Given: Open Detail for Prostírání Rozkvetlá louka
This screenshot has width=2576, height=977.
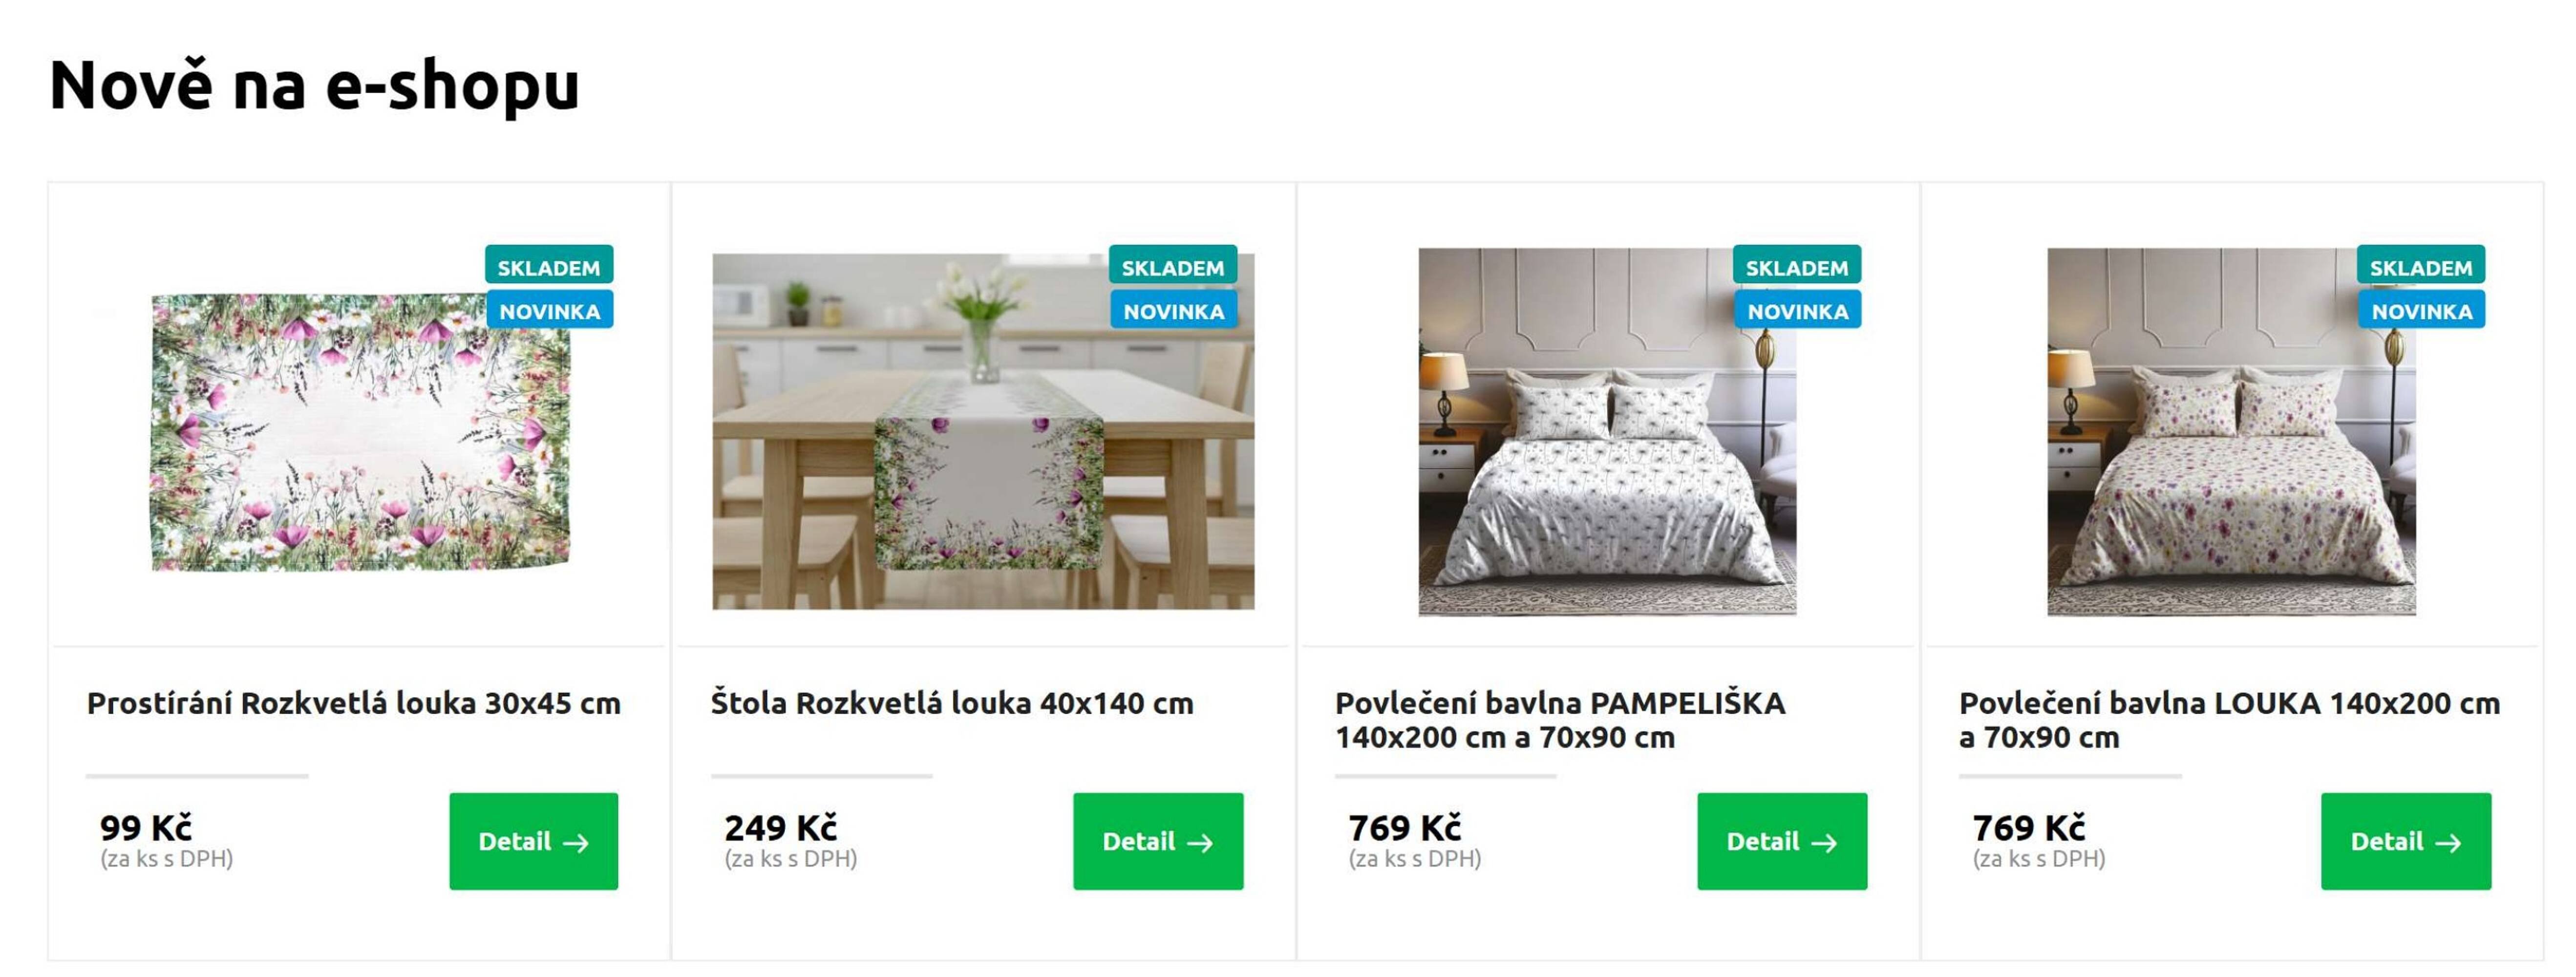Looking at the screenshot, I should click(x=533, y=841).
